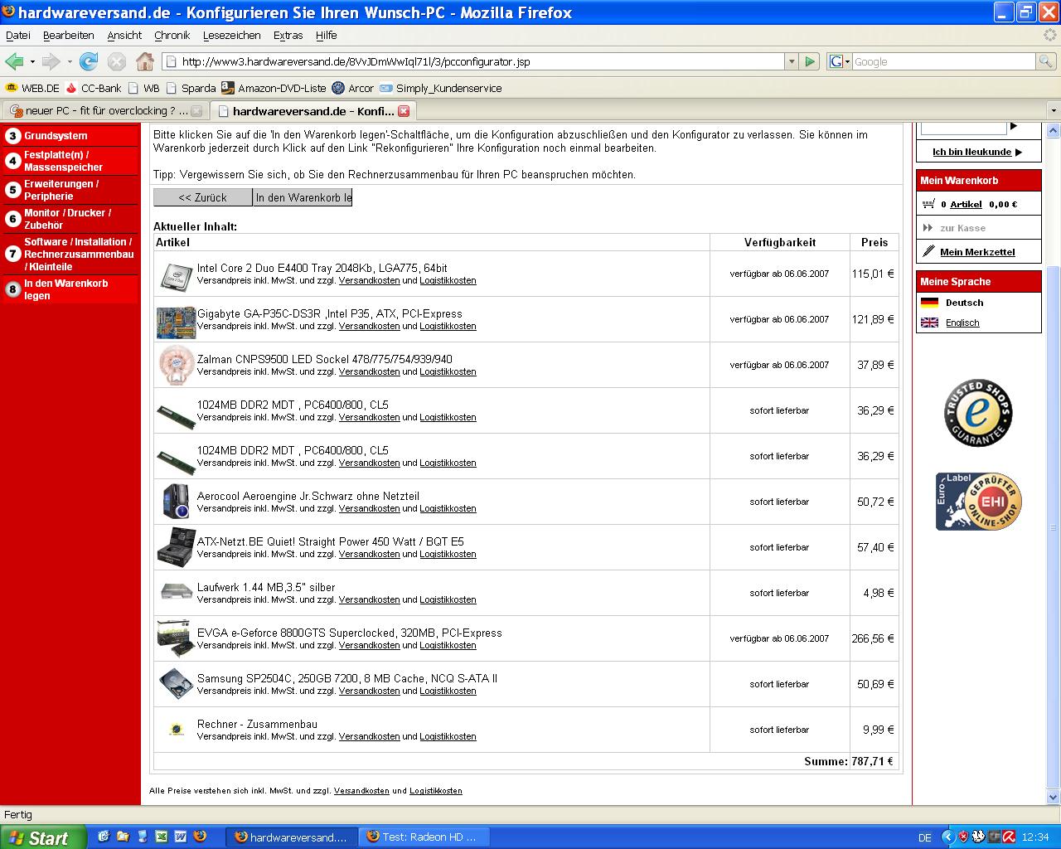Image resolution: width=1061 pixels, height=849 pixels.
Task: Click the red security shield tray icon
Action: pos(963,837)
